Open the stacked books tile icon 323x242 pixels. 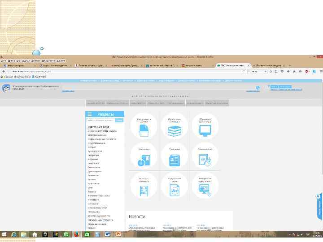pyautogui.click(x=175, y=131)
